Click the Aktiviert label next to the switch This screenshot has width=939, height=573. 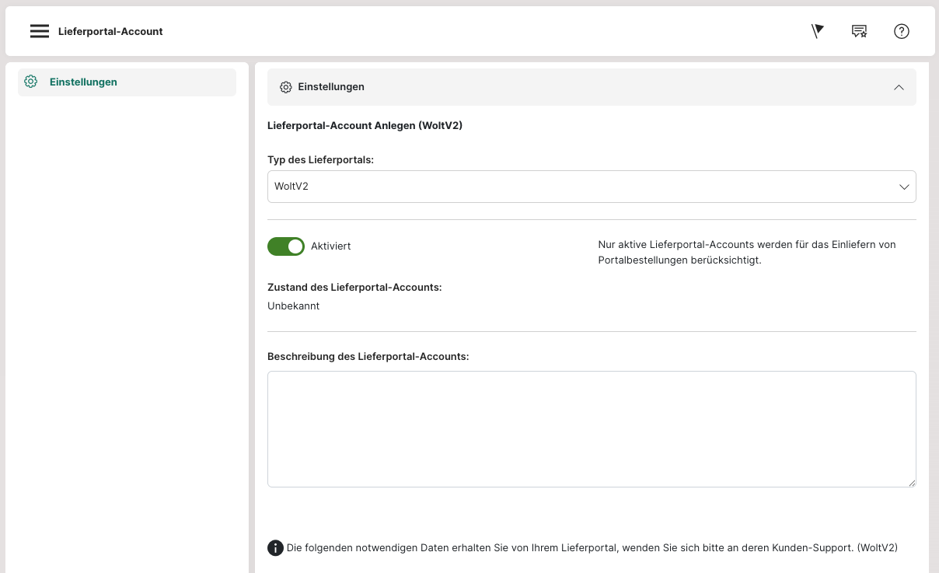pyautogui.click(x=330, y=246)
